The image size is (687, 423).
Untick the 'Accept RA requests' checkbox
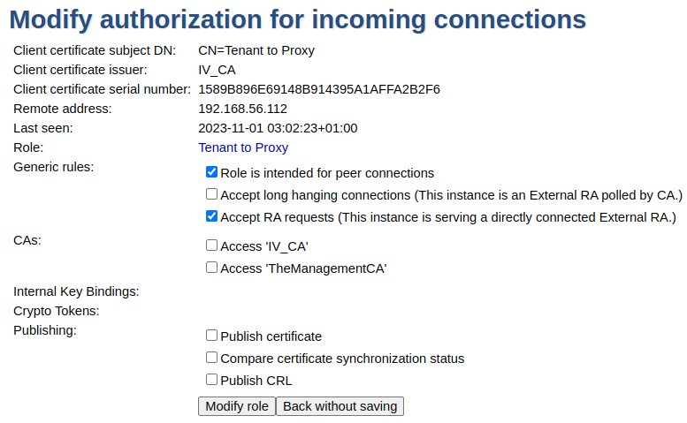(x=211, y=215)
